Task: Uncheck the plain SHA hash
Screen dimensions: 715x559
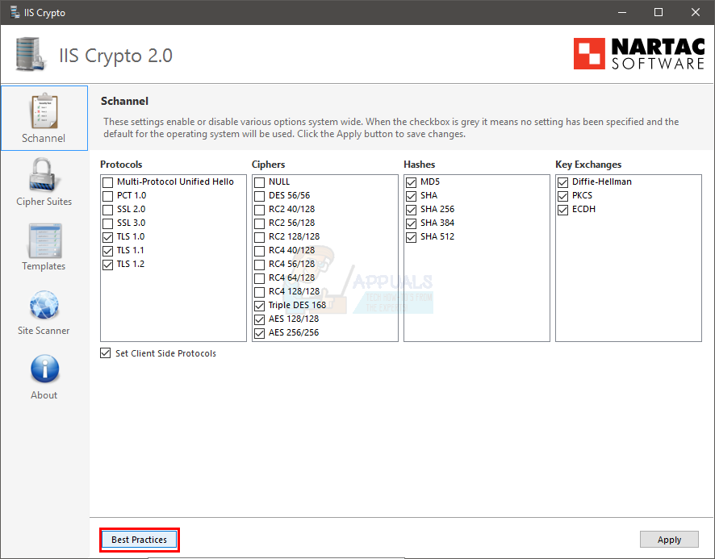Action: 412,196
